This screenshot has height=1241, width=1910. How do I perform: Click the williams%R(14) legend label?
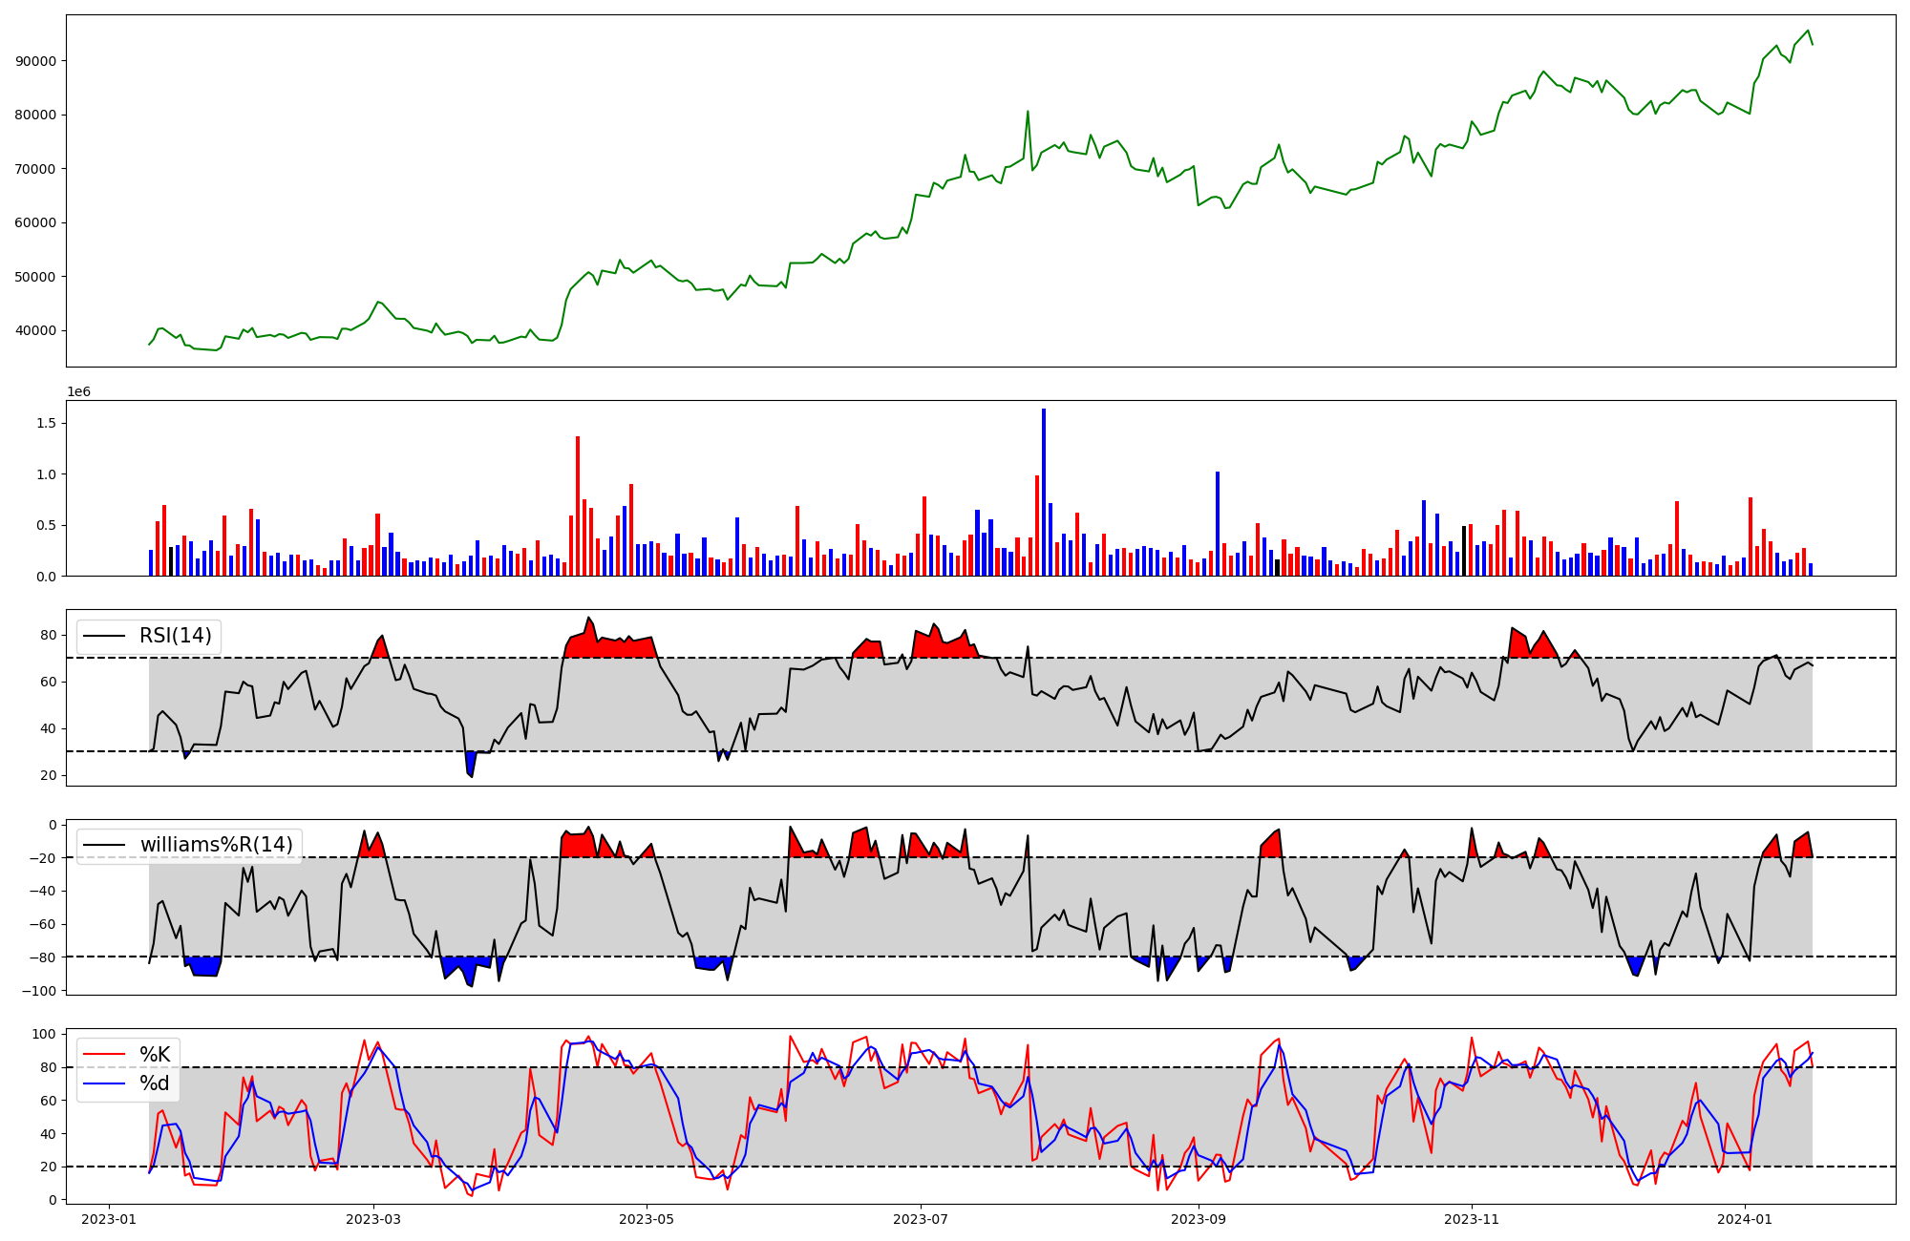[217, 845]
